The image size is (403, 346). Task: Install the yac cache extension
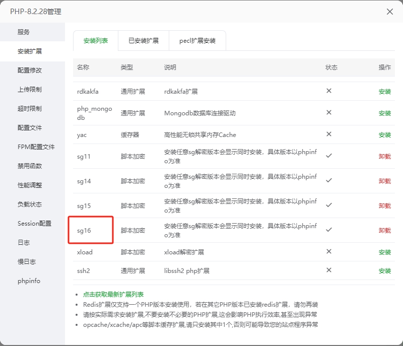[384, 135]
